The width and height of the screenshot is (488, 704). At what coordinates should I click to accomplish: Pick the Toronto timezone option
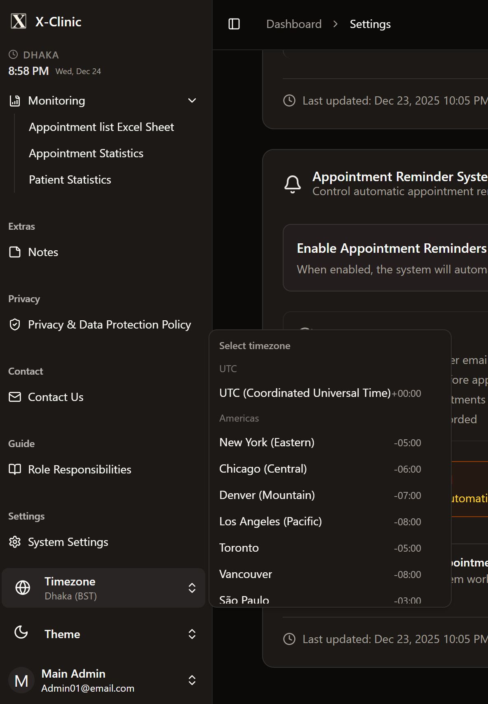[239, 548]
